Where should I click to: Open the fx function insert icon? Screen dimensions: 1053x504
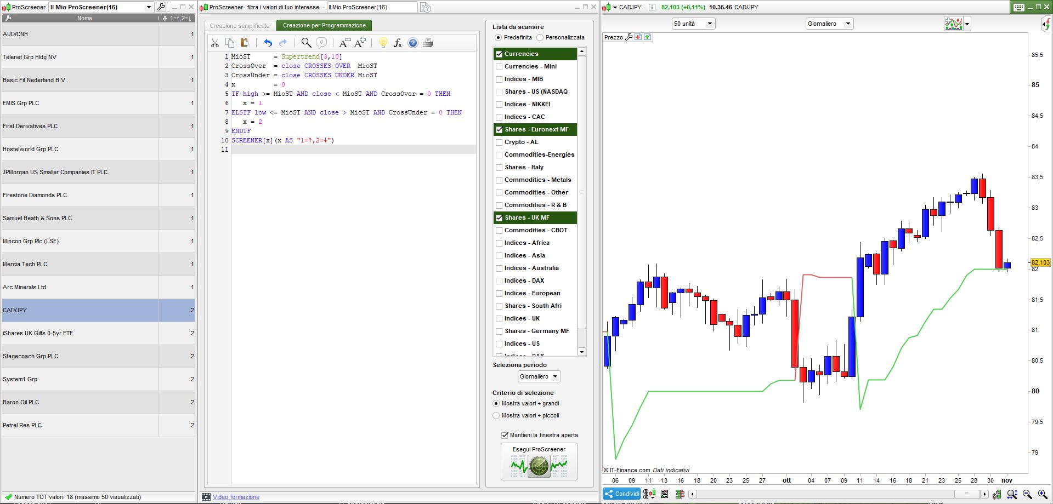398,43
